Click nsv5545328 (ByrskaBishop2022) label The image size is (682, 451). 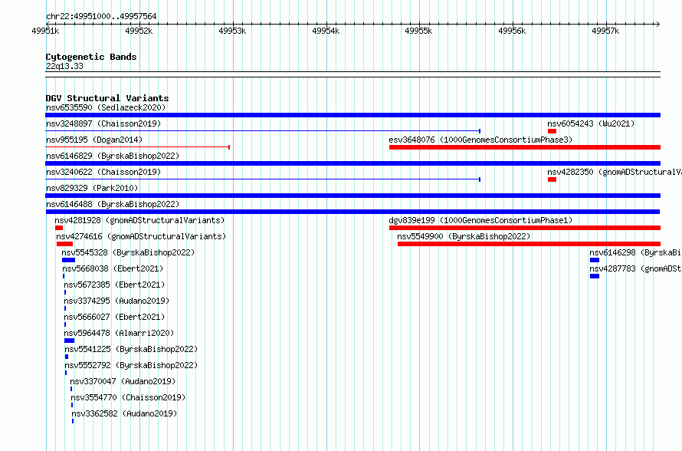coord(128,252)
